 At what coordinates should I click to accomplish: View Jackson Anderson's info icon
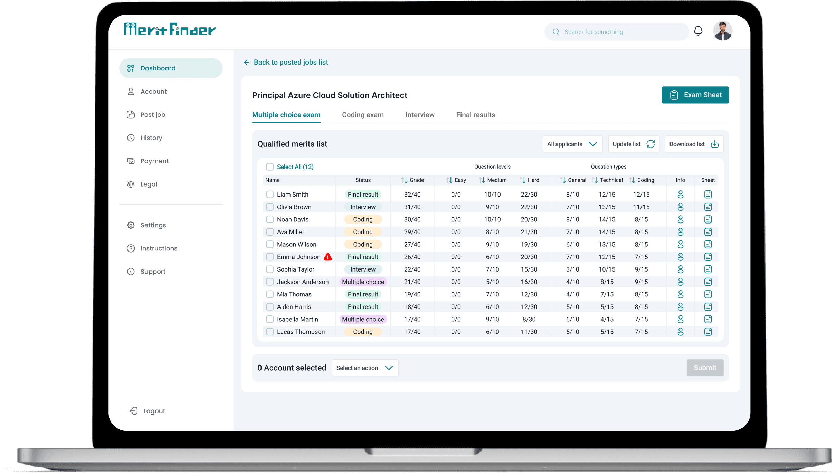pos(680,282)
